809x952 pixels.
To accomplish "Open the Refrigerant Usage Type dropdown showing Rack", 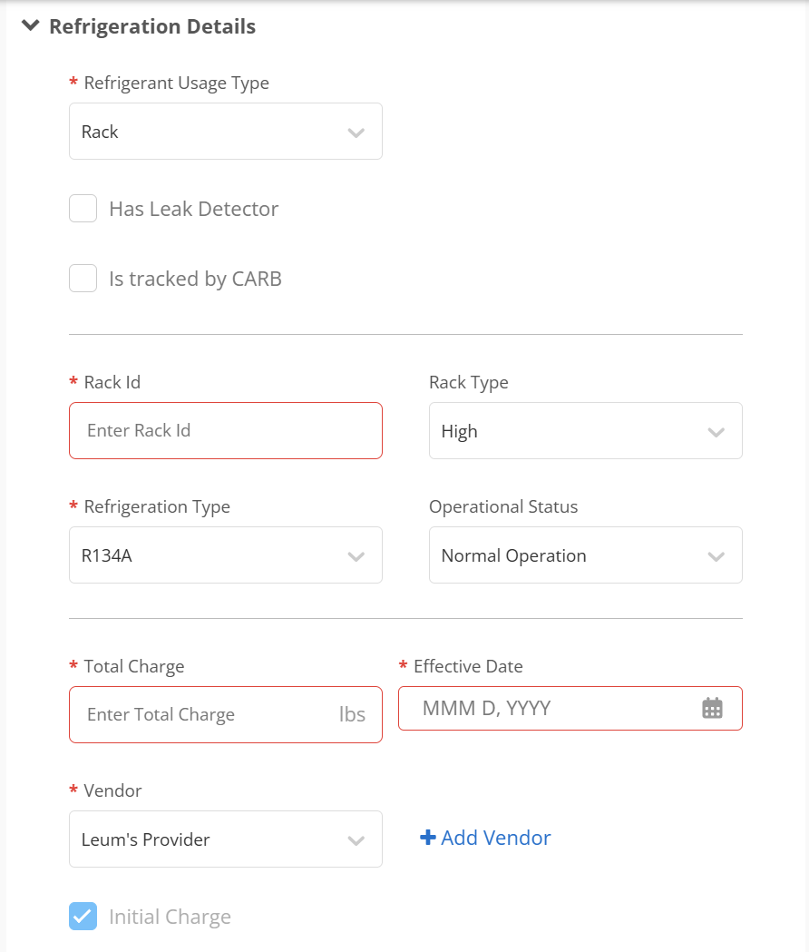I will coord(225,132).
